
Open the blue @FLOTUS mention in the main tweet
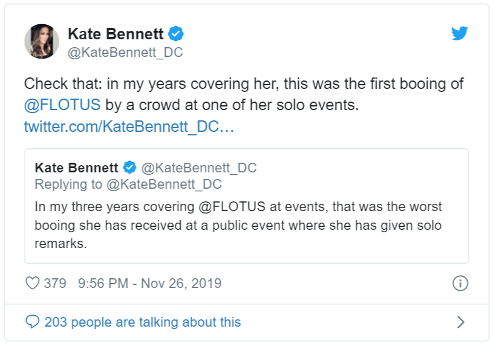pyautogui.click(x=62, y=105)
